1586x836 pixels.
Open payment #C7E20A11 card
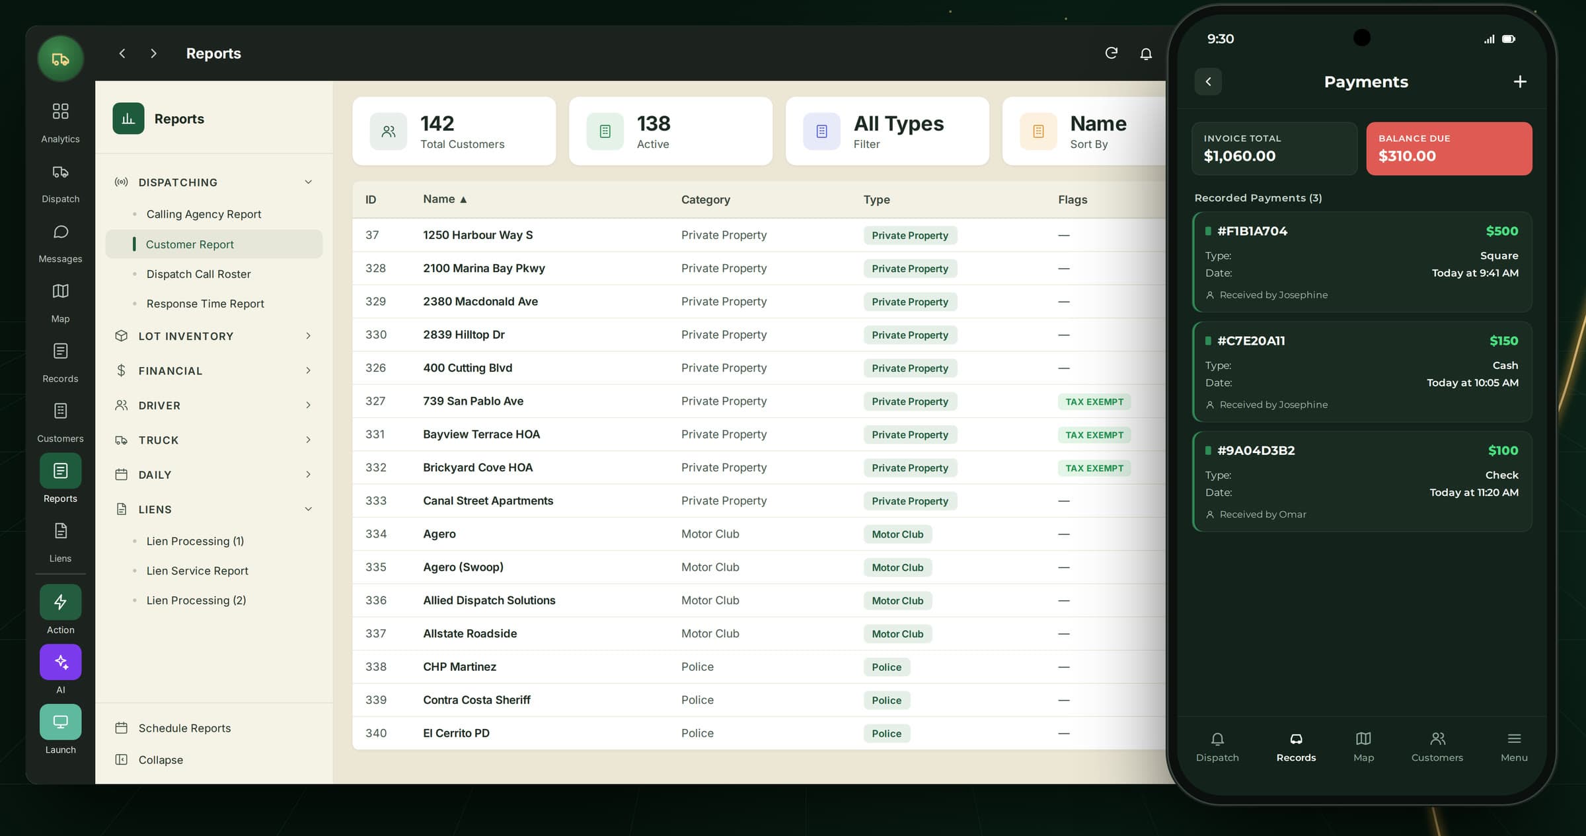click(1362, 372)
